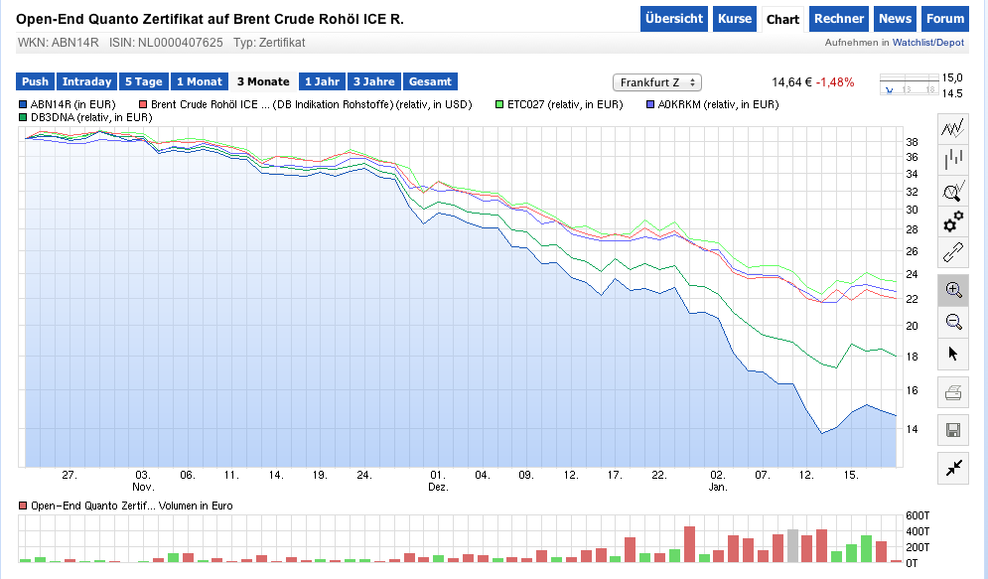The image size is (988, 579).
Task: Open the Kurse navigation tab
Action: point(734,19)
